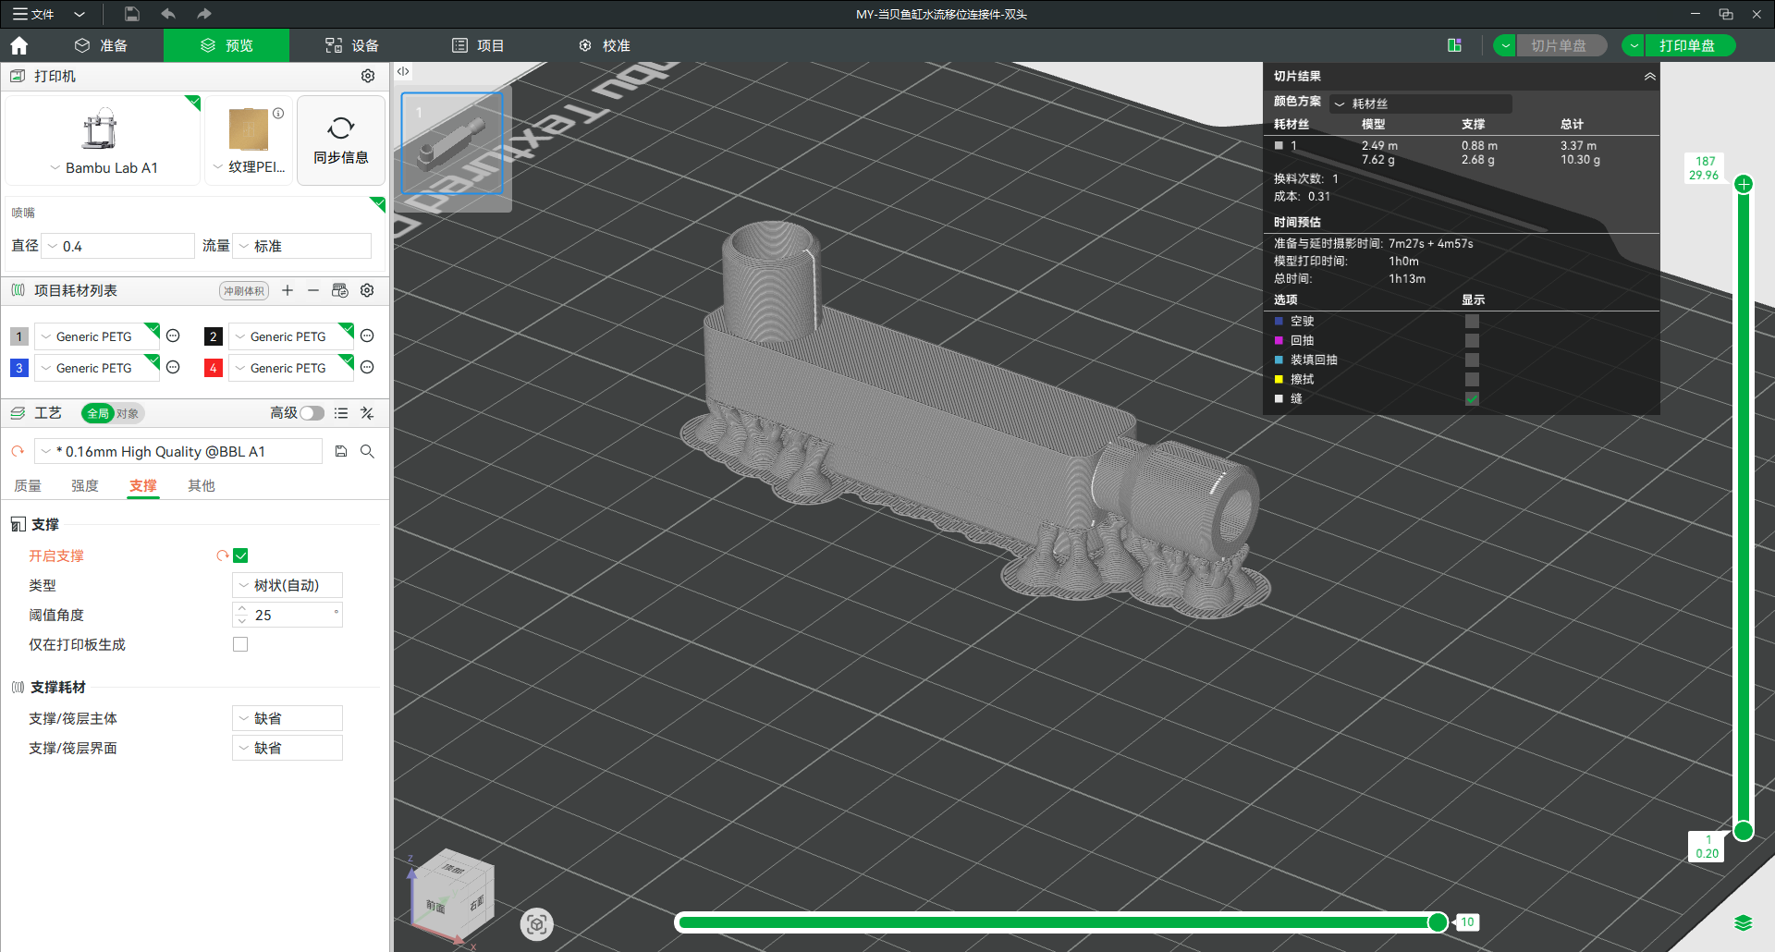
Task: Collapse the slicing result panel
Action: click(1649, 76)
